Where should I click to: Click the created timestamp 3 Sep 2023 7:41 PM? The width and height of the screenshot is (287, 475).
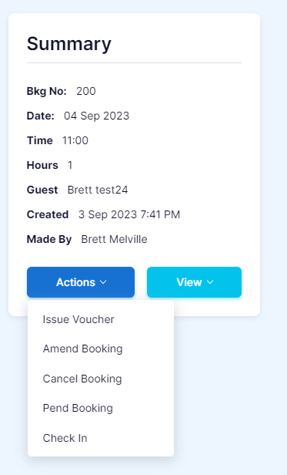coord(129,214)
